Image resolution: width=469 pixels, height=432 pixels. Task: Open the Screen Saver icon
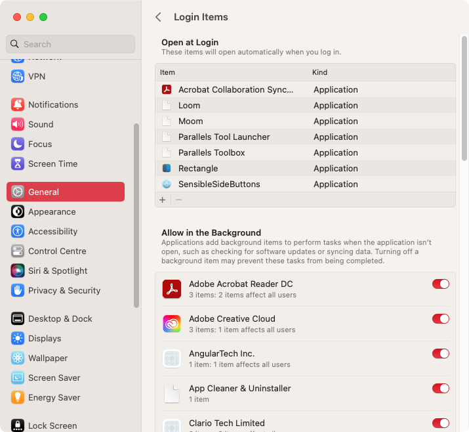pyautogui.click(x=18, y=378)
